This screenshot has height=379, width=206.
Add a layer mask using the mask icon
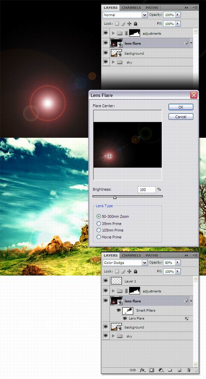pyautogui.click(x=151, y=370)
